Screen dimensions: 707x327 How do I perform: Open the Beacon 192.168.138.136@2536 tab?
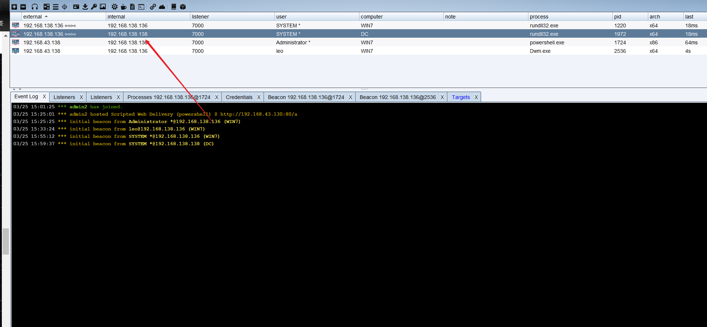pyautogui.click(x=398, y=97)
